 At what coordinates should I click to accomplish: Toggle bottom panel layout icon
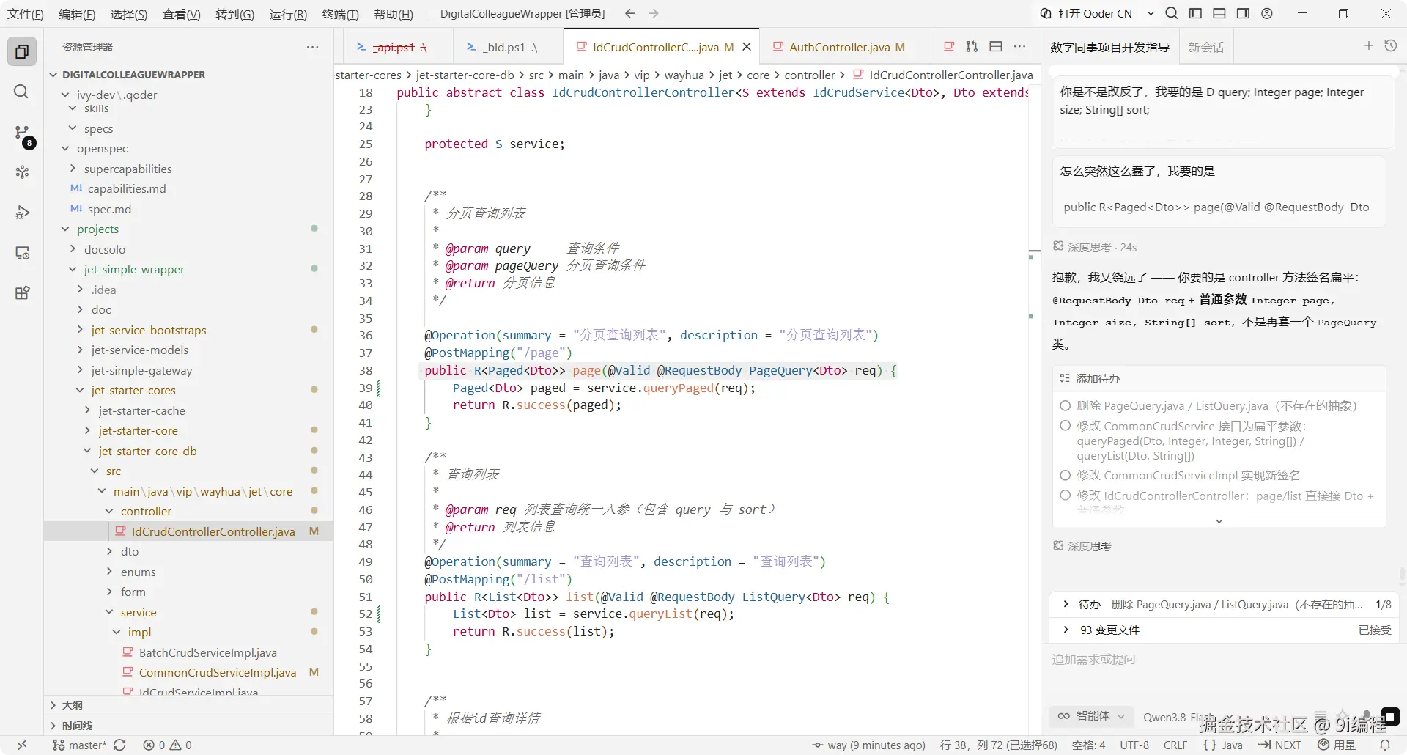coord(1219,13)
